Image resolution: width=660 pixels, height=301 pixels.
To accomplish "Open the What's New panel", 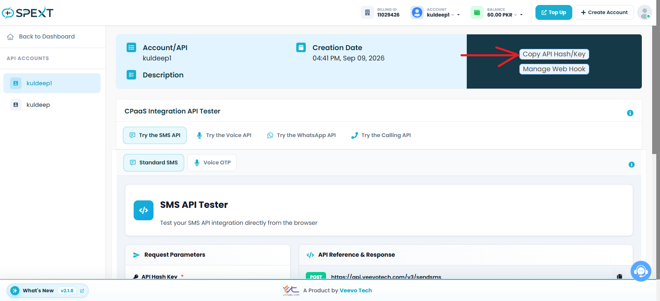I will (x=48, y=291).
